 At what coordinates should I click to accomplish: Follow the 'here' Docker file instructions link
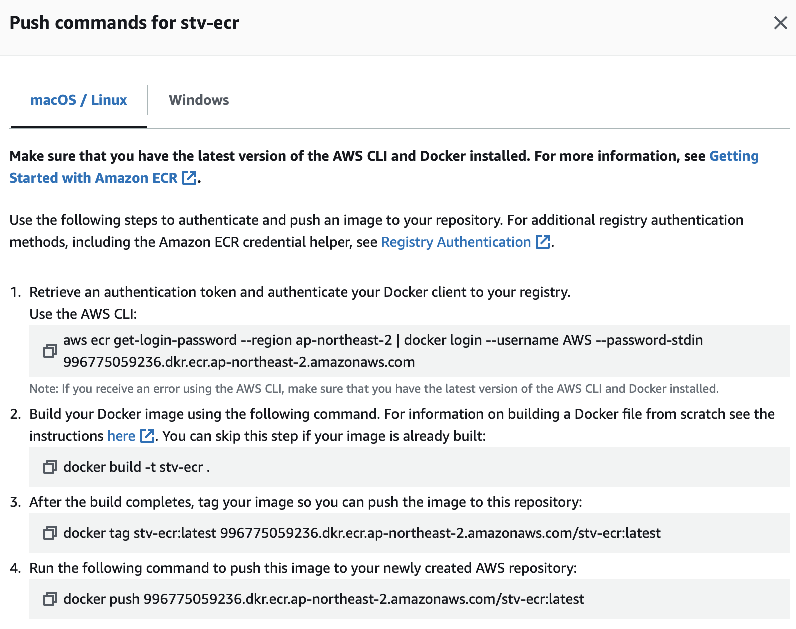[121, 436]
